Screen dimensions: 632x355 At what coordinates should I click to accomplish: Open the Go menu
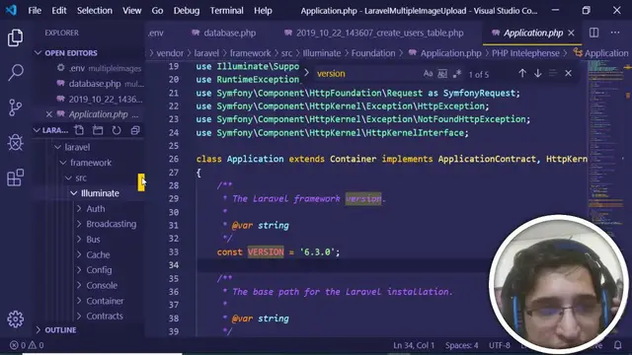(x=157, y=11)
